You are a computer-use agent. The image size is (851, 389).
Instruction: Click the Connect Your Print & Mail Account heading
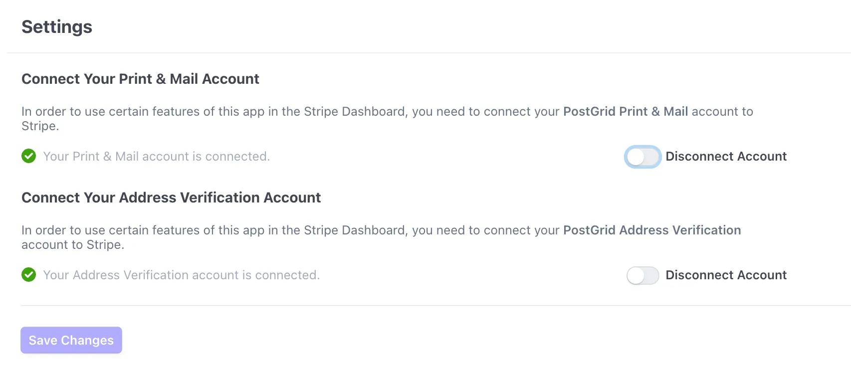coord(140,78)
